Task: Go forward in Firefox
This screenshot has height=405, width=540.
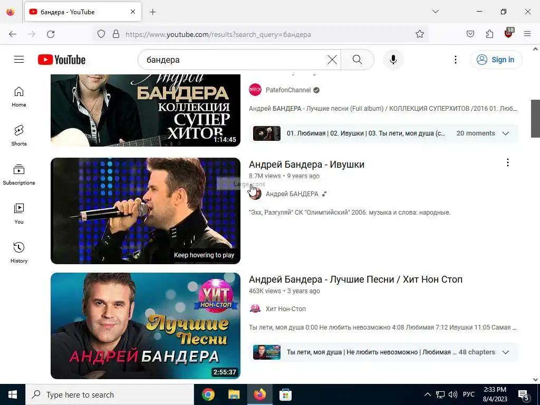Action: [32, 34]
